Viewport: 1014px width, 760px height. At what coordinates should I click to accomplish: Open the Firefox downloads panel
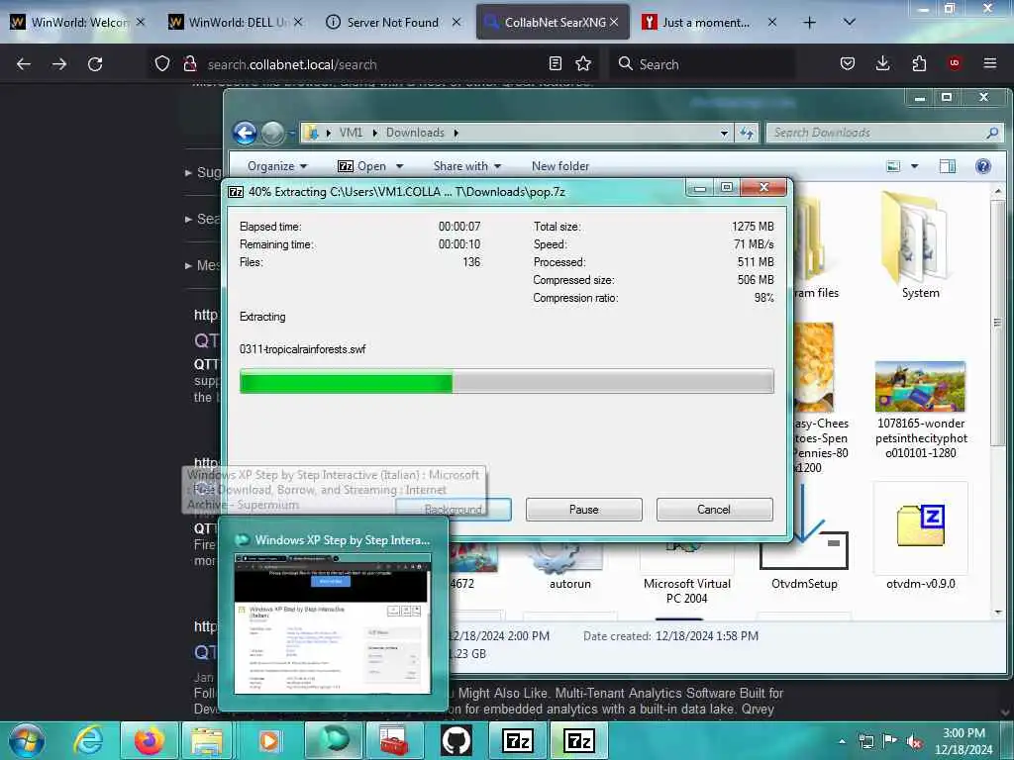click(x=882, y=63)
